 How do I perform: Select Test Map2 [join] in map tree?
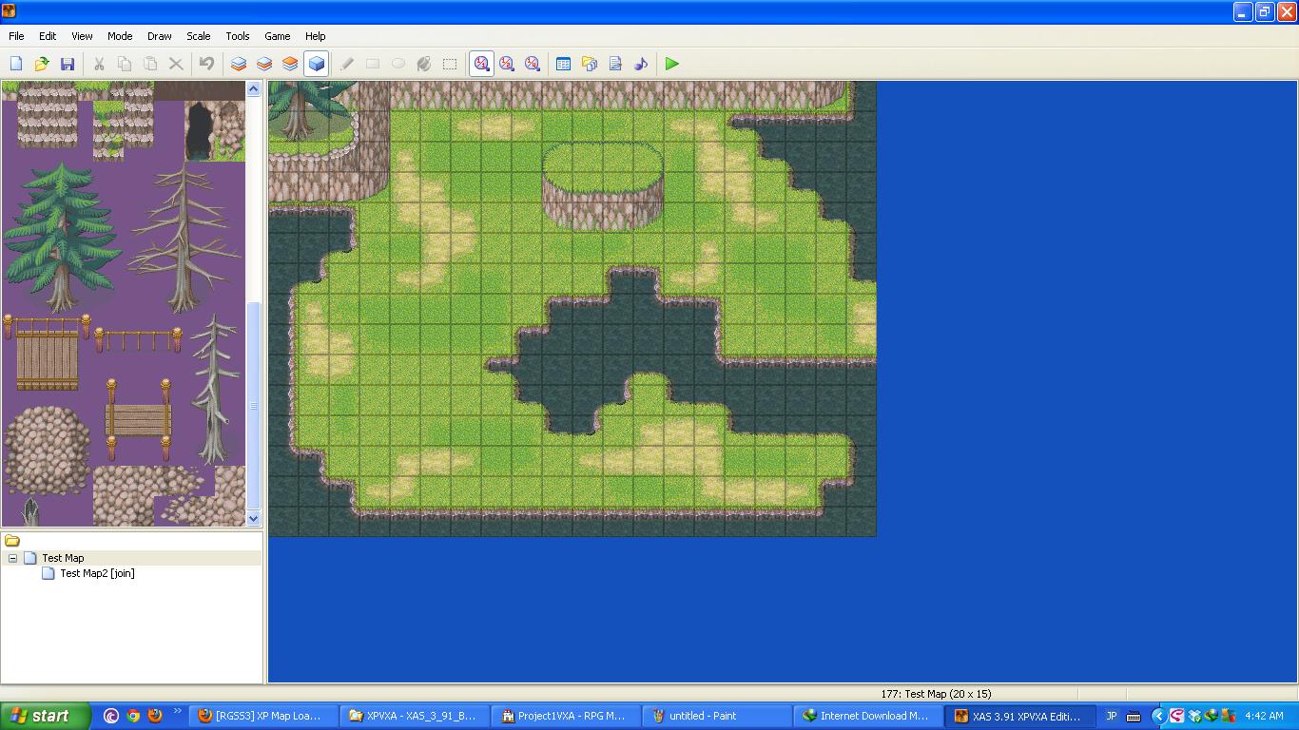pos(97,573)
